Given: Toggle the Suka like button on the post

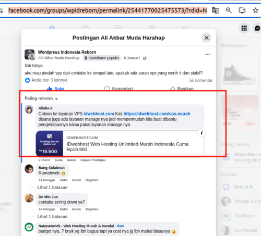Looking at the screenshot, I should point(55,89).
